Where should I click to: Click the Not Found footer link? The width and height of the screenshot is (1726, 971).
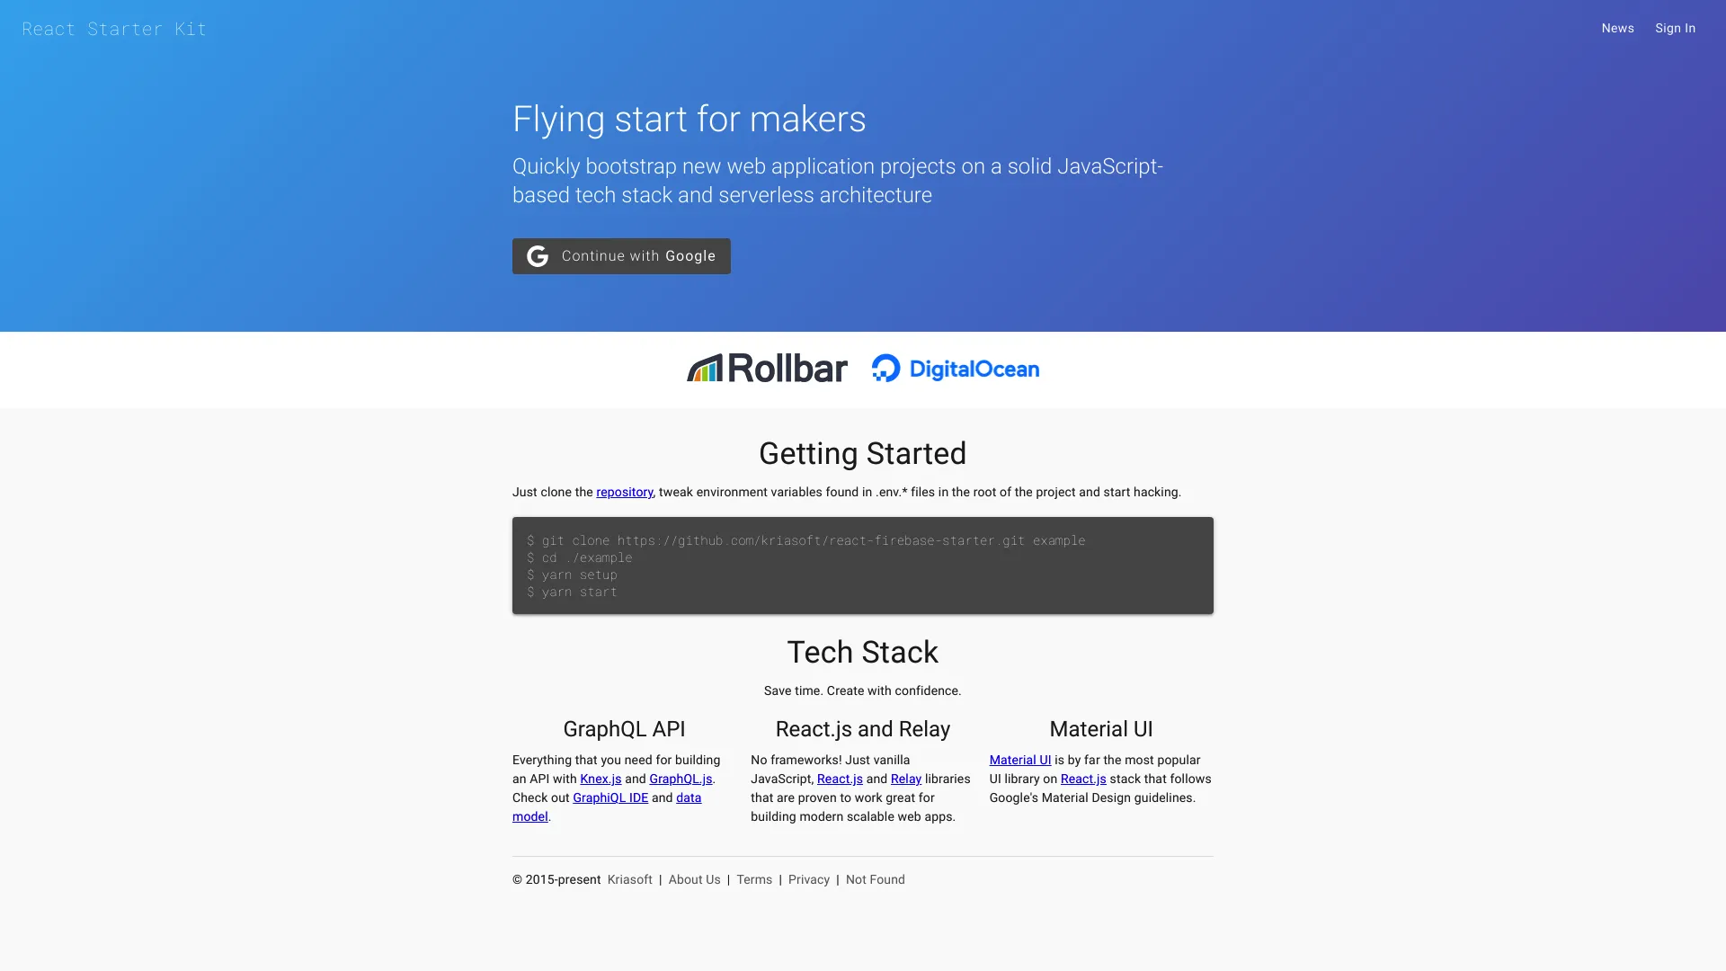coord(875,878)
